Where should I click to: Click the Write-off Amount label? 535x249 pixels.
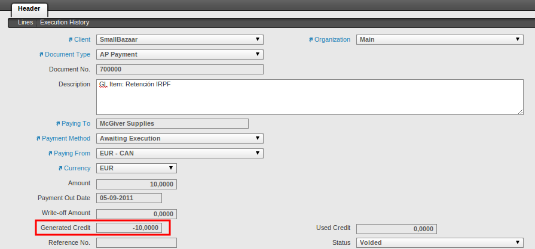coord(66,213)
